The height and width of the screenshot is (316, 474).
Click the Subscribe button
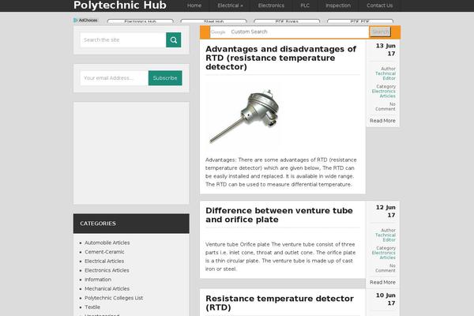(x=165, y=78)
